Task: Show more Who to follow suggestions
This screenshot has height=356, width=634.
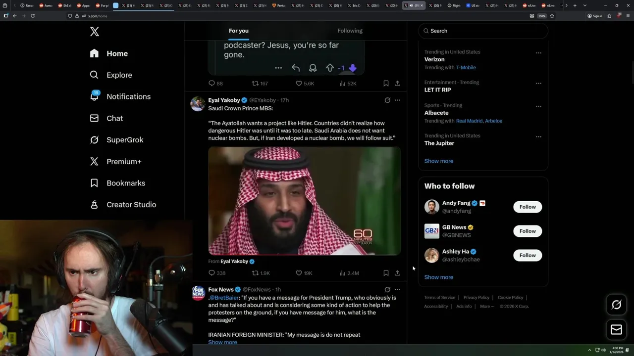Action: point(438,277)
